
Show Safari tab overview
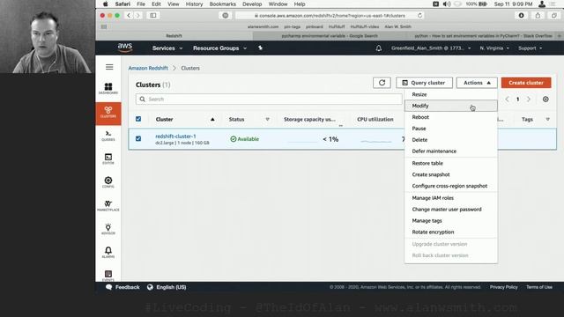click(x=554, y=16)
